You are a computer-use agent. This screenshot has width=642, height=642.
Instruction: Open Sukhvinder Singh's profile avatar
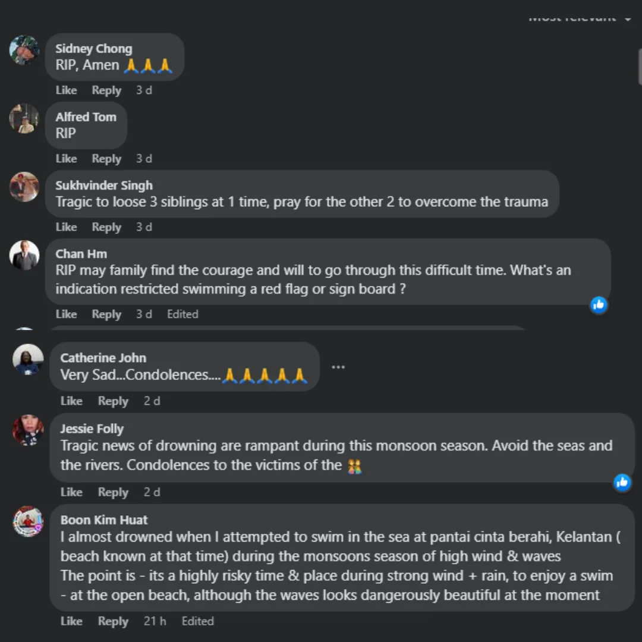point(24,187)
